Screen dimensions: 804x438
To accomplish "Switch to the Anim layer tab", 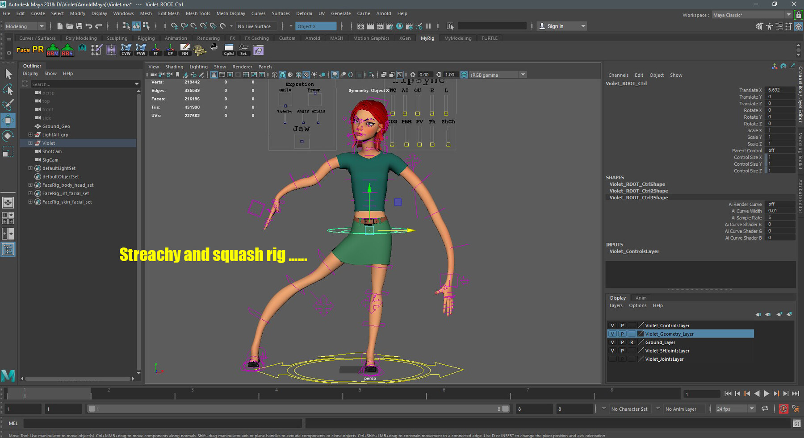I will pyautogui.click(x=641, y=298).
